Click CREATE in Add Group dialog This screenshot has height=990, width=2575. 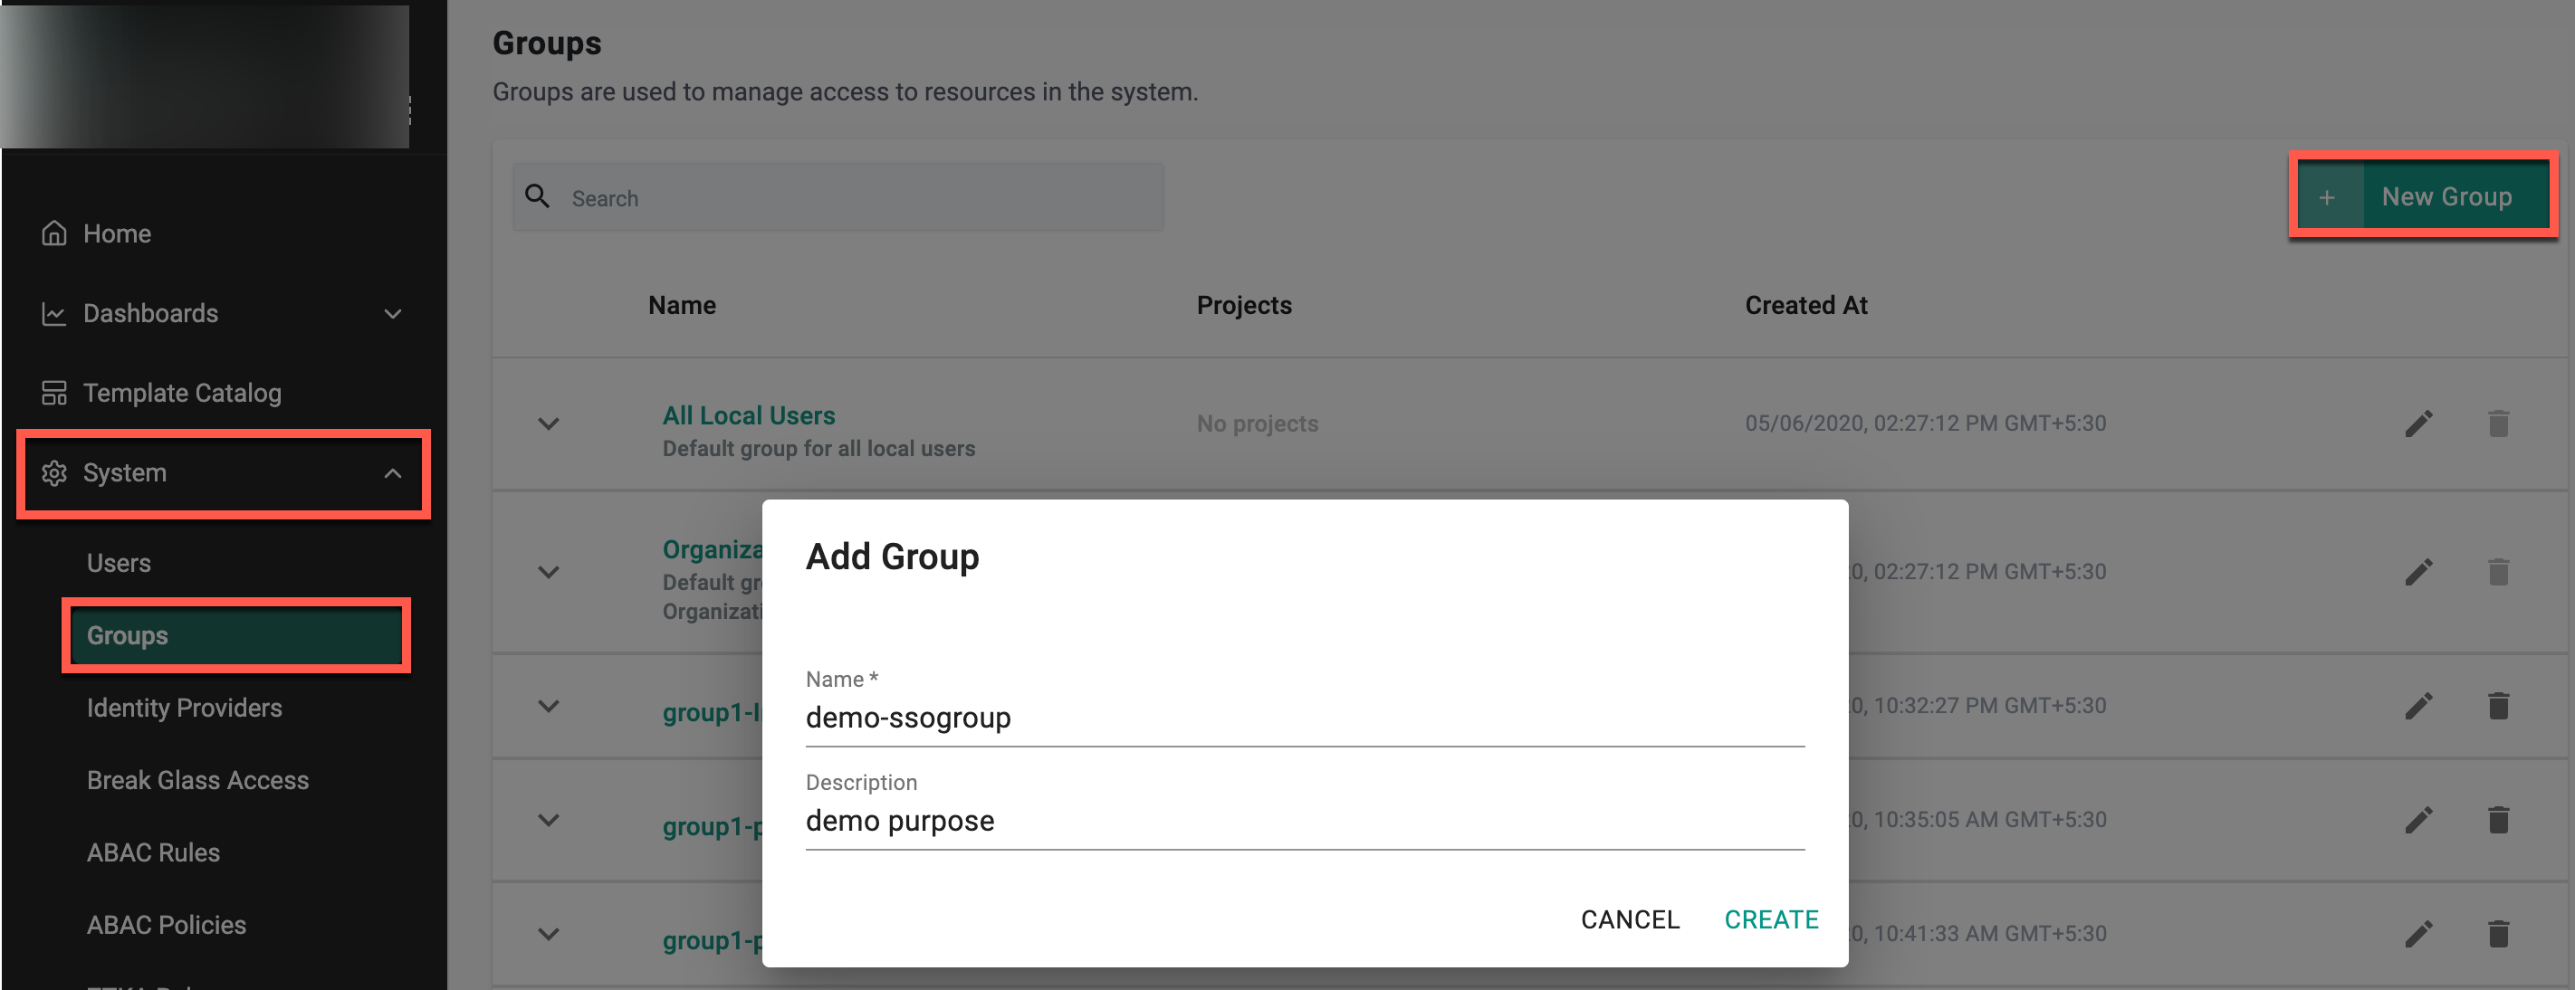tap(1770, 919)
